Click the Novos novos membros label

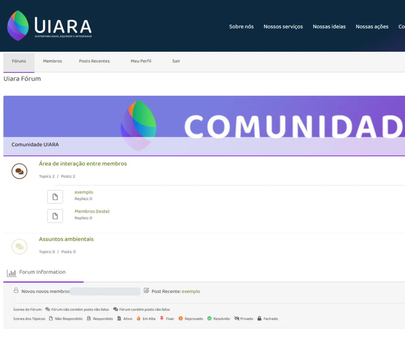(45, 291)
